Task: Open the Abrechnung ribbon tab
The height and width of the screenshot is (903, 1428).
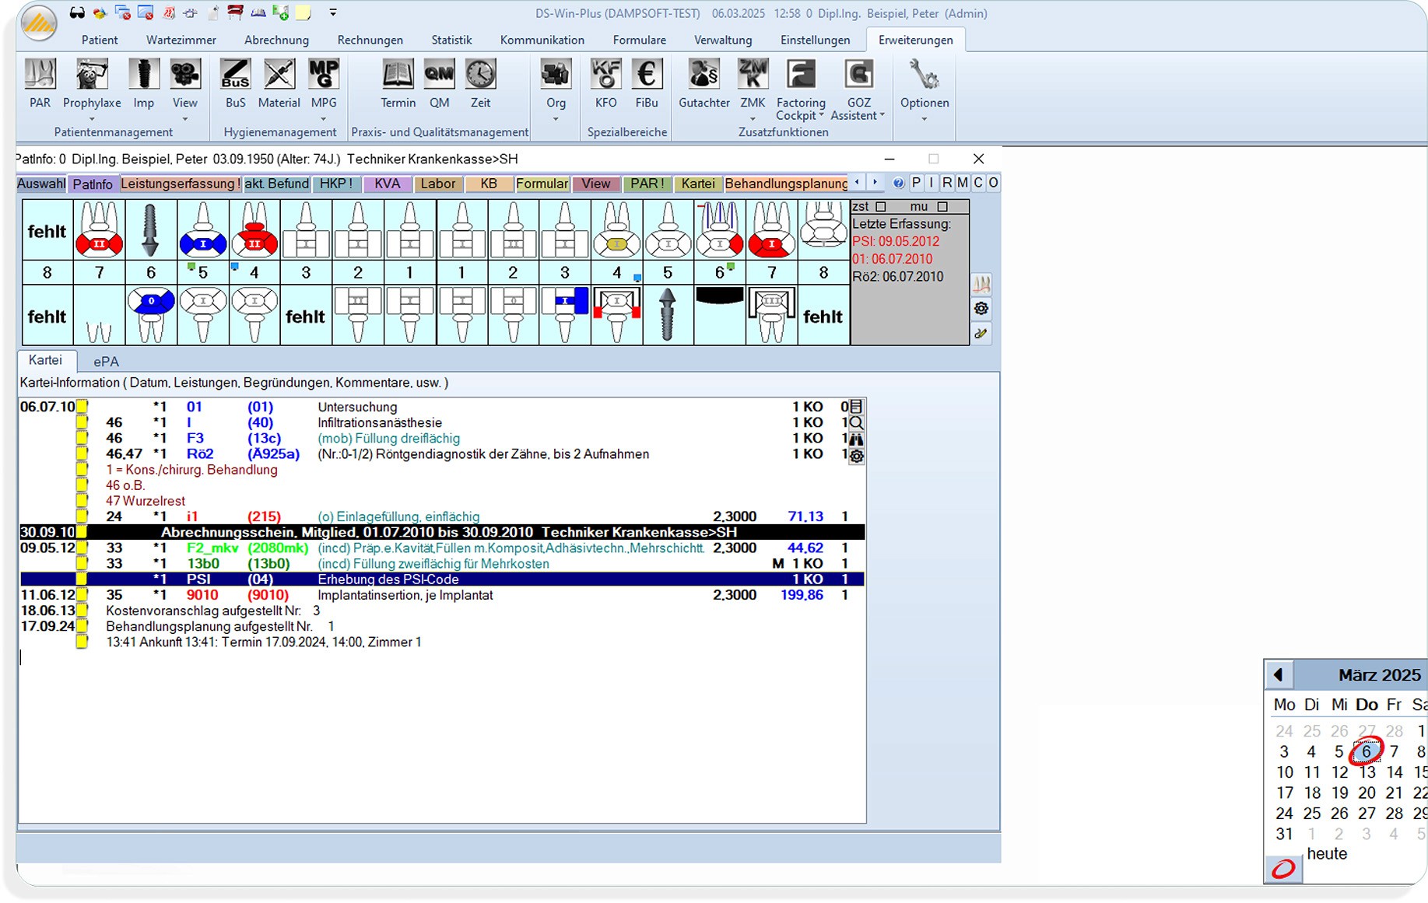Action: (276, 40)
